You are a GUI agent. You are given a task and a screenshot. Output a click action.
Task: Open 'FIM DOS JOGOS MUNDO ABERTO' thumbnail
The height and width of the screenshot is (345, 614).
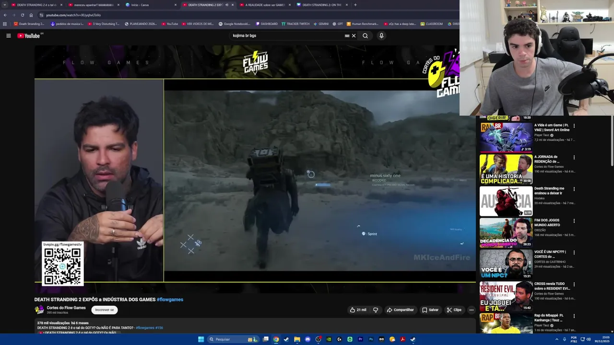pos(506,232)
